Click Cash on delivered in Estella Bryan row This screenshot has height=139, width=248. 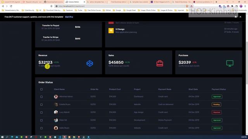(x=166, y=104)
